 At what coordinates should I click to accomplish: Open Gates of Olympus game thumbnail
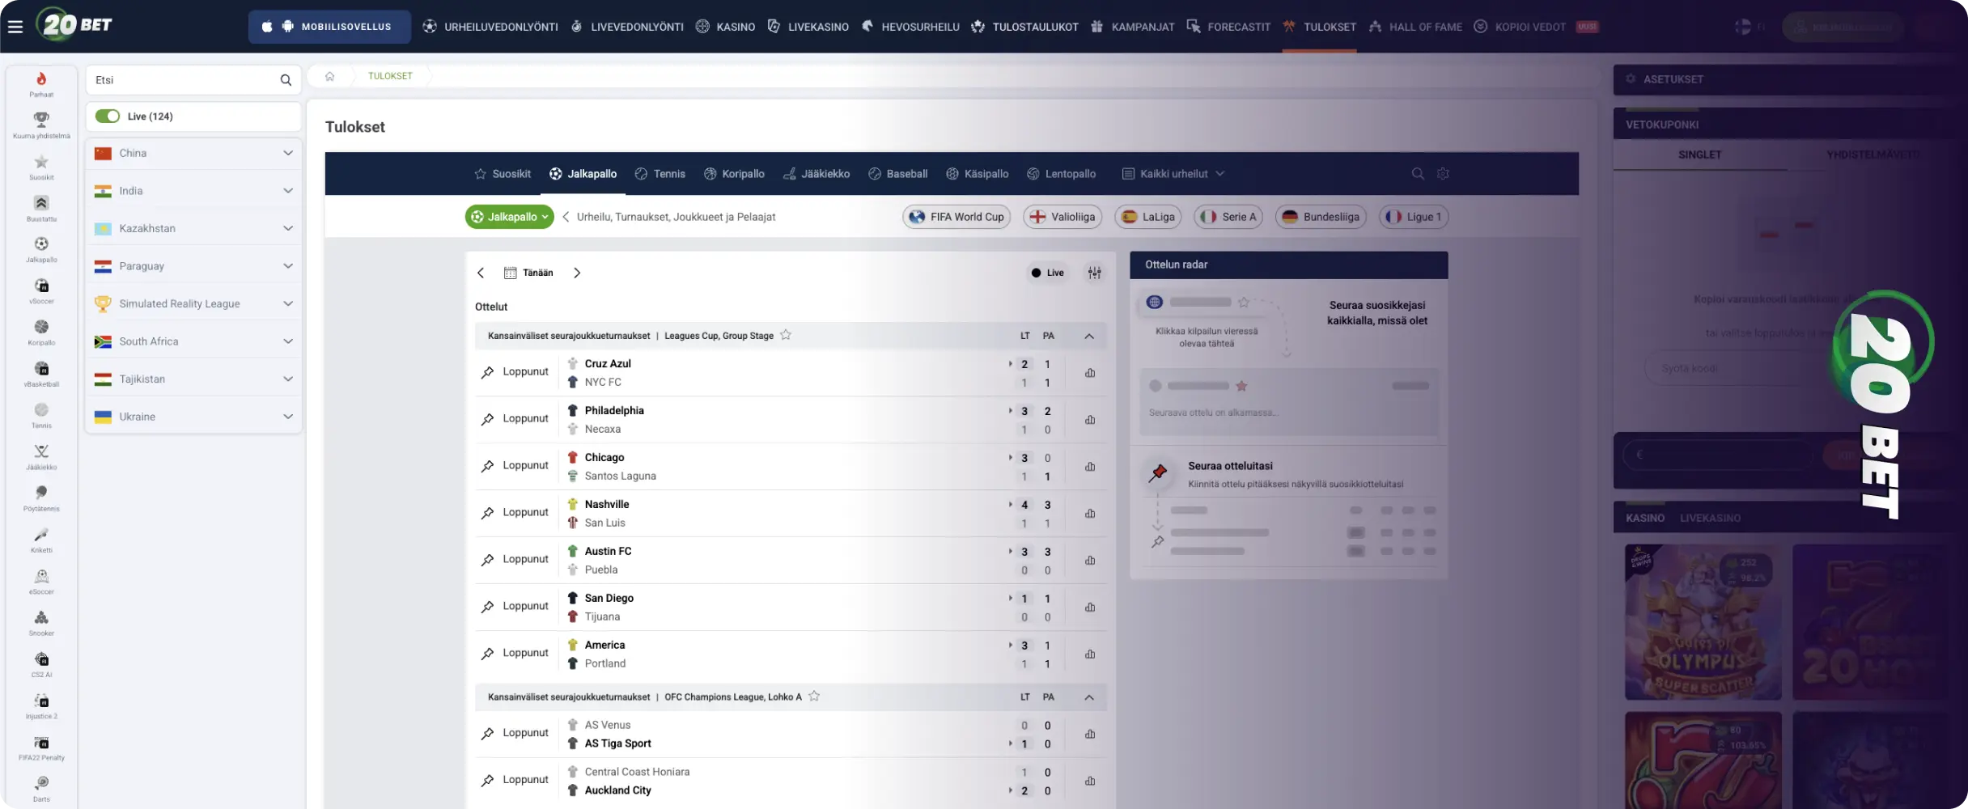[1703, 622]
